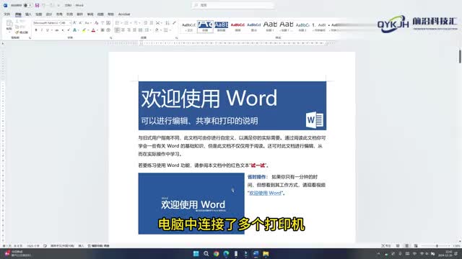The width and height of the screenshot is (462, 259).
Task: Open the font size combo box
Action: pos(66,22)
